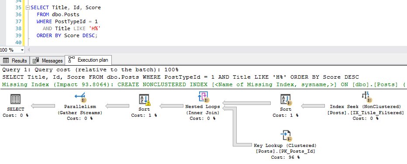The width and height of the screenshot is (407, 164).
Task: Collapse the SELECT statement outline at line 35
Action: coord(28,8)
